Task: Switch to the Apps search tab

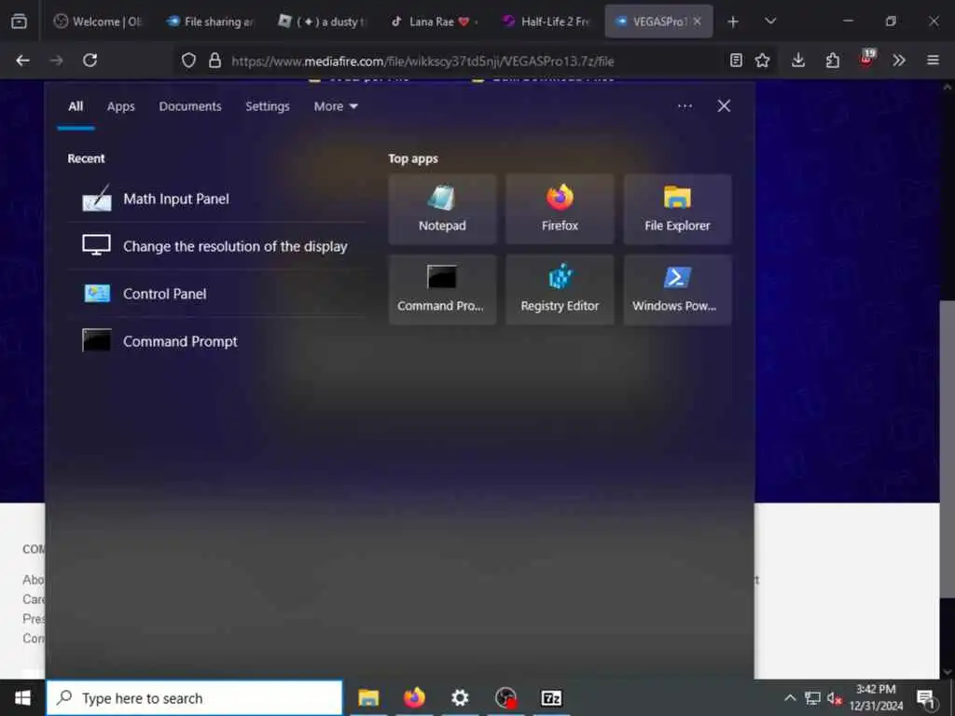Action: [120, 106]
